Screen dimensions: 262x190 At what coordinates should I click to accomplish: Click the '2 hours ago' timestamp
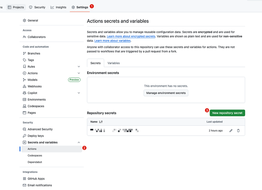click(x=216, y=131)
